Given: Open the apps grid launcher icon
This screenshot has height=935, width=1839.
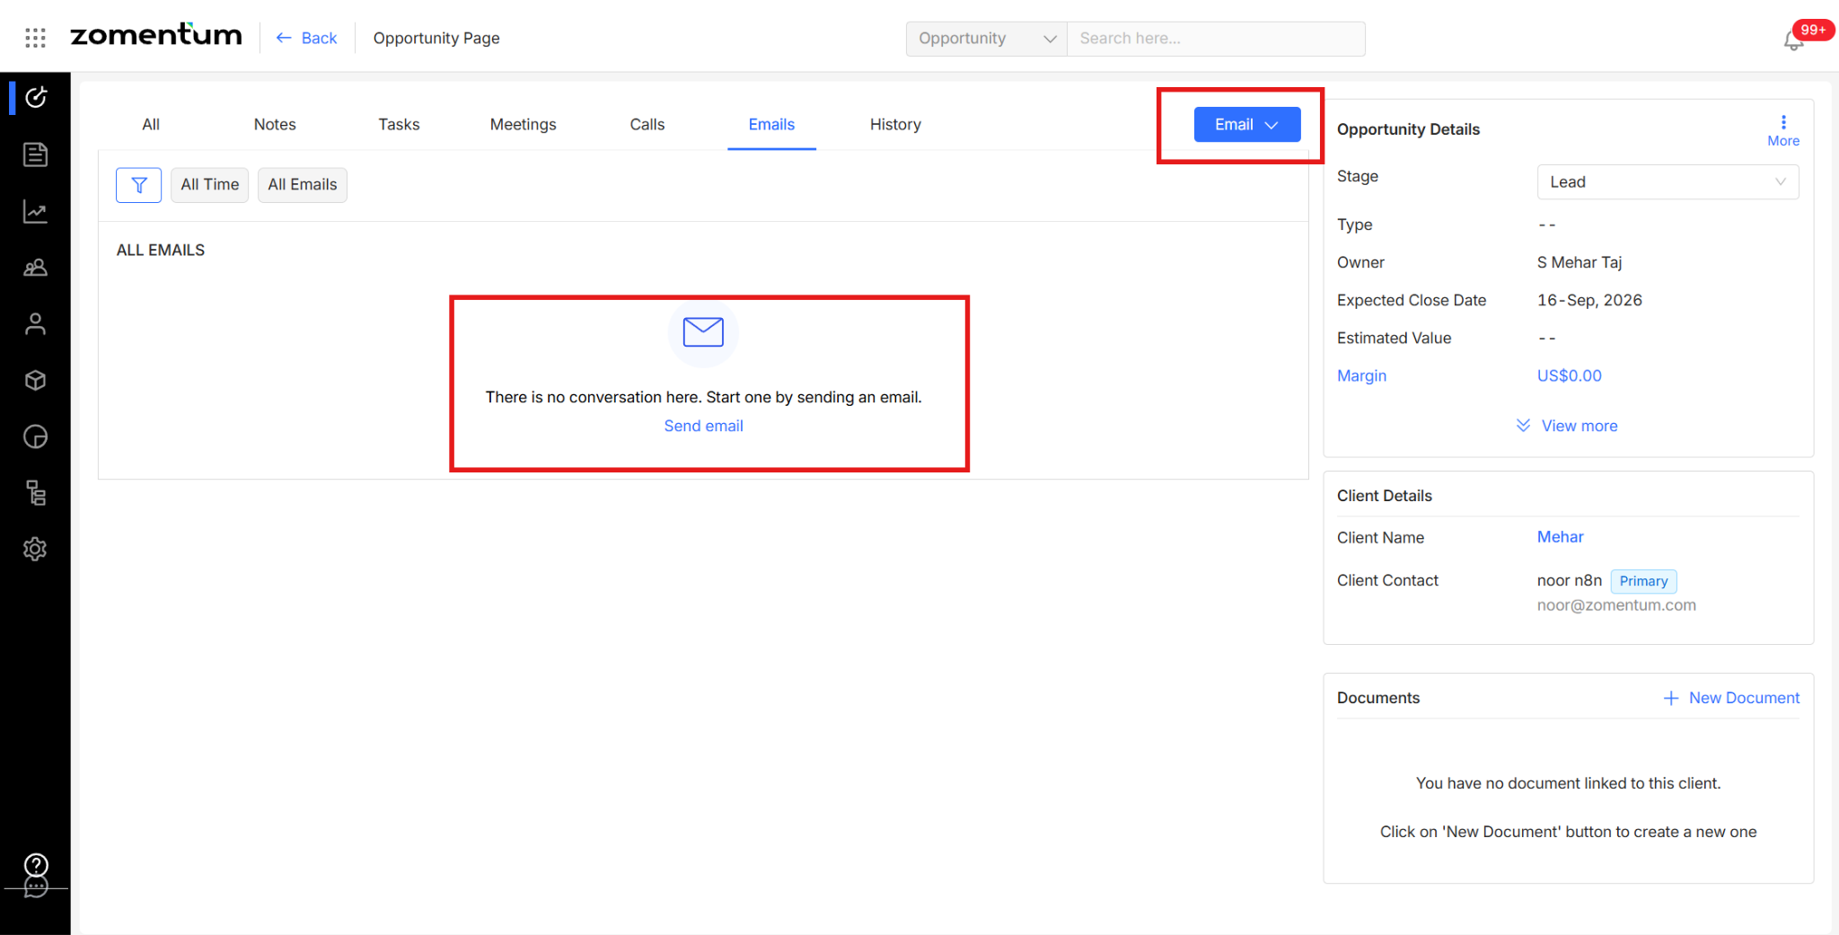Looking at the screenshot, I should coord(35,38).
